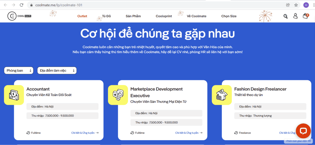This screenshot has height=145, width=315.
Task: Click the Marketplace Development Executive icon
Action: pyautogui.click(x=118, y=95)
